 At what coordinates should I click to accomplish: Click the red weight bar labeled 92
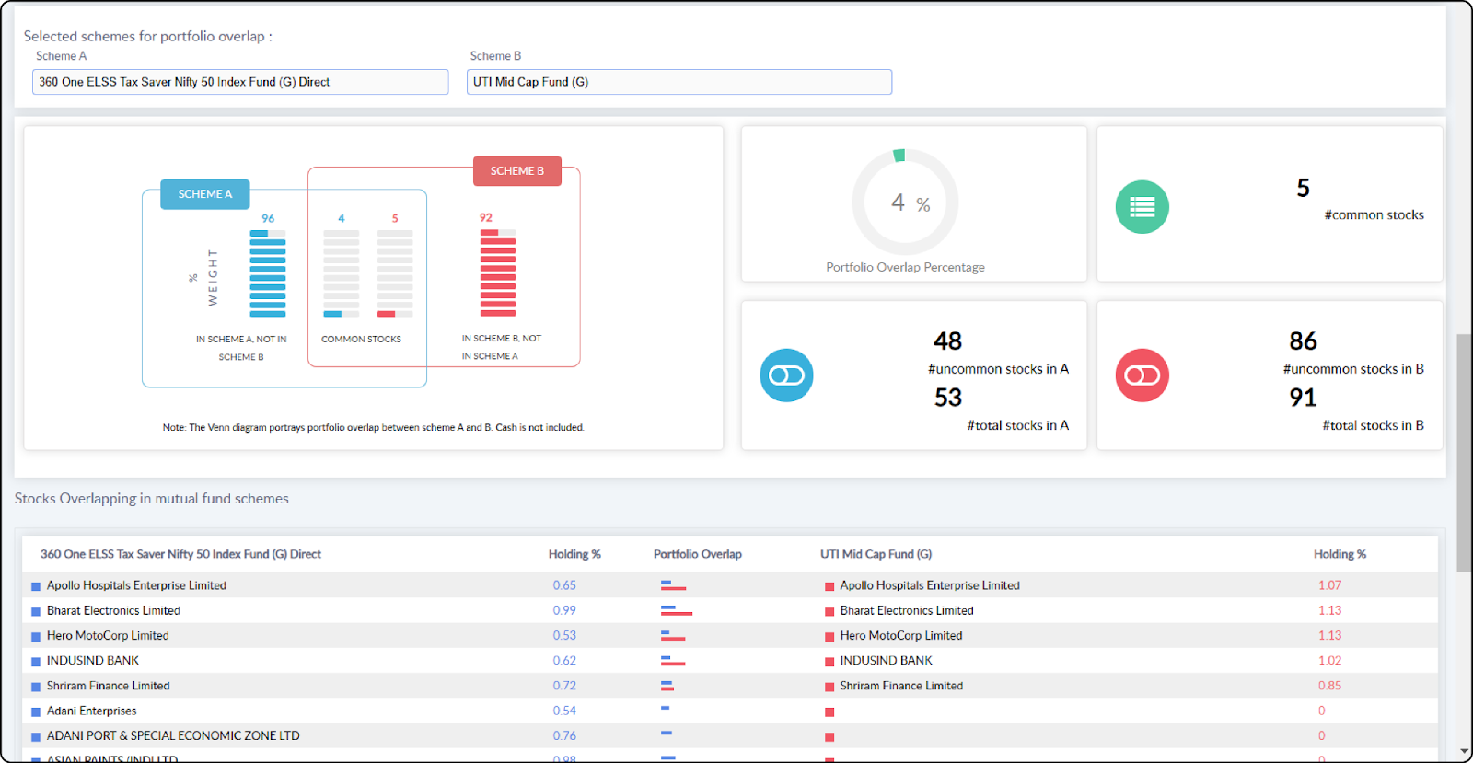tap(498, 272)
